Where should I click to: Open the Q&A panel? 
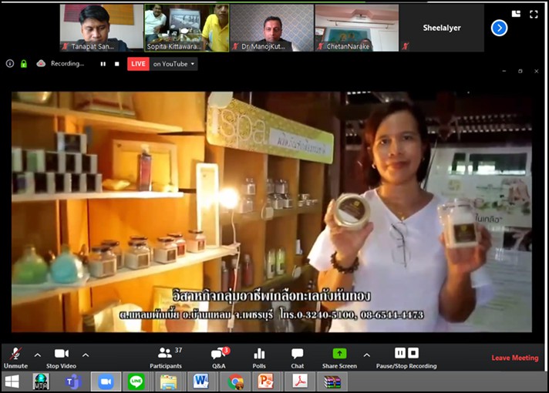(218, 354)
